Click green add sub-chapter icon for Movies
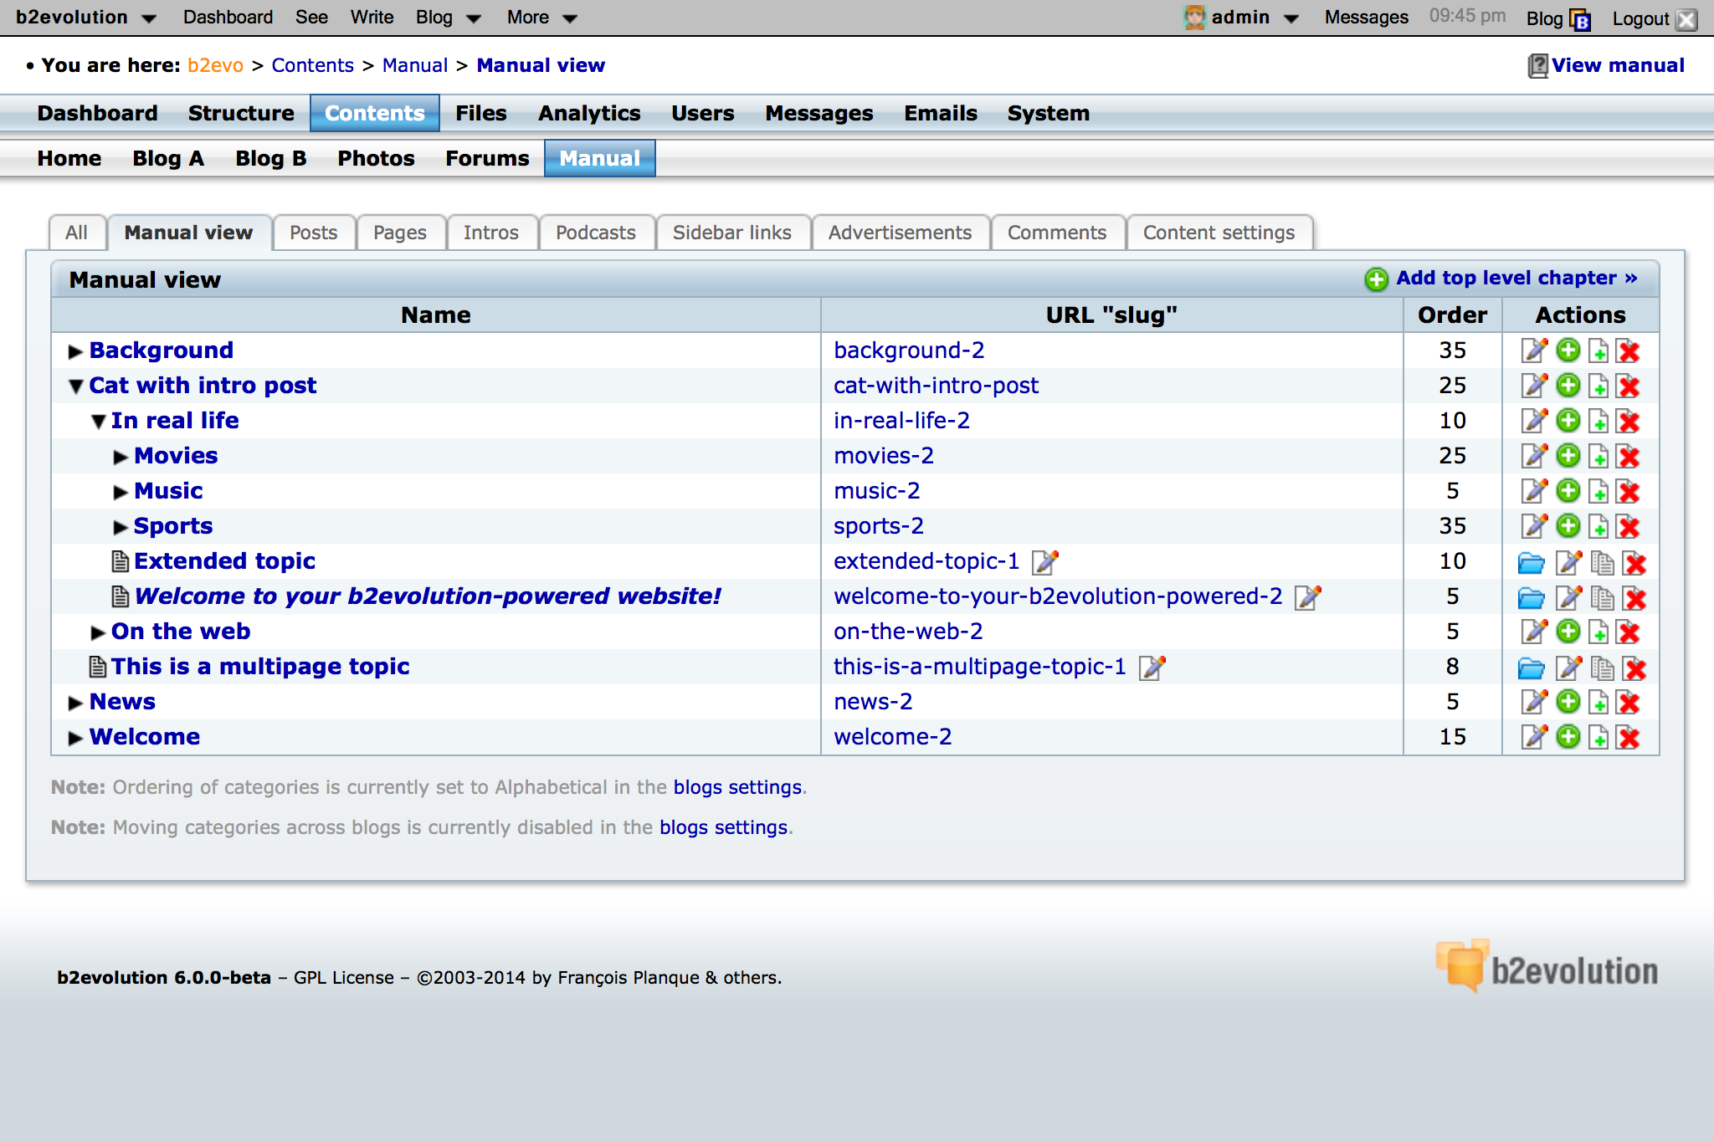 coord(1568,456)
